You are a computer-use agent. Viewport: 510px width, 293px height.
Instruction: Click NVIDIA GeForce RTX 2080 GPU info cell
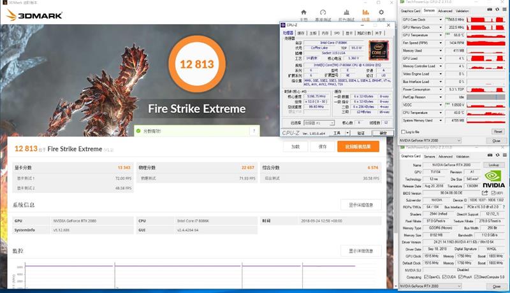pos(92,221)
